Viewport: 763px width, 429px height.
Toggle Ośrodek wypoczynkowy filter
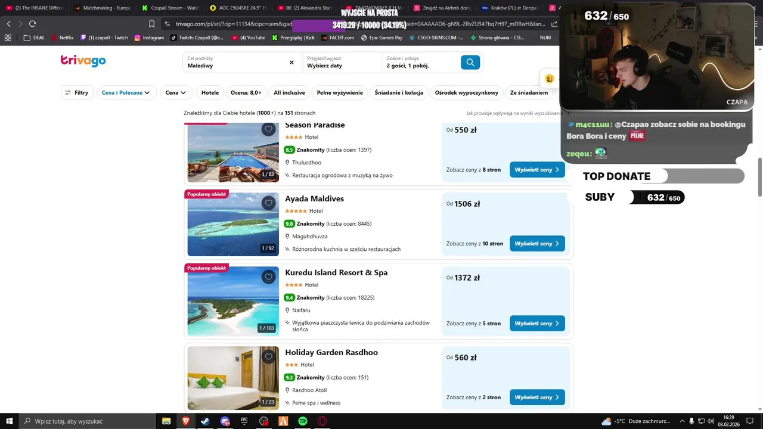click(x=466, y=92)
